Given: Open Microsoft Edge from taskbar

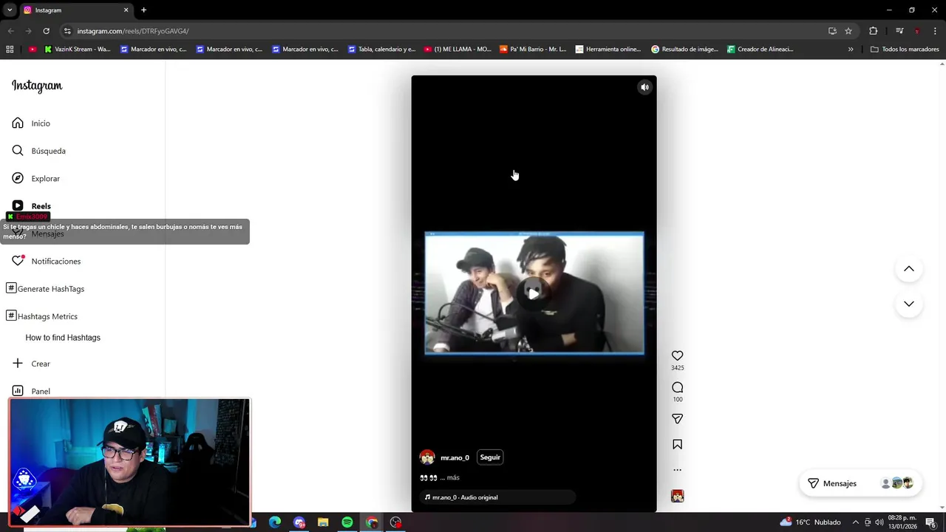Looking at the screenshot, I should (x=275, y=522).
